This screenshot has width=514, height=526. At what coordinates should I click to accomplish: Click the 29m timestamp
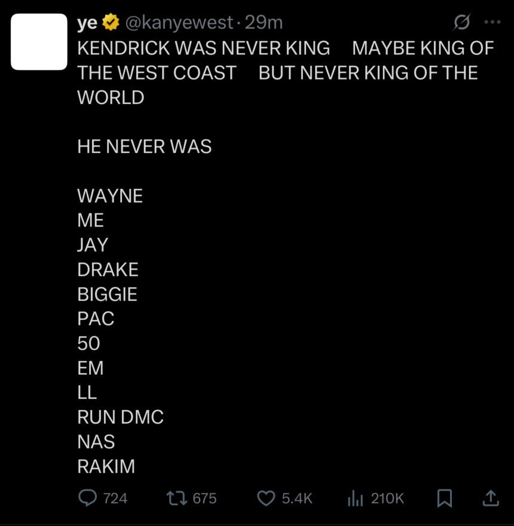[x=264, y=23]
